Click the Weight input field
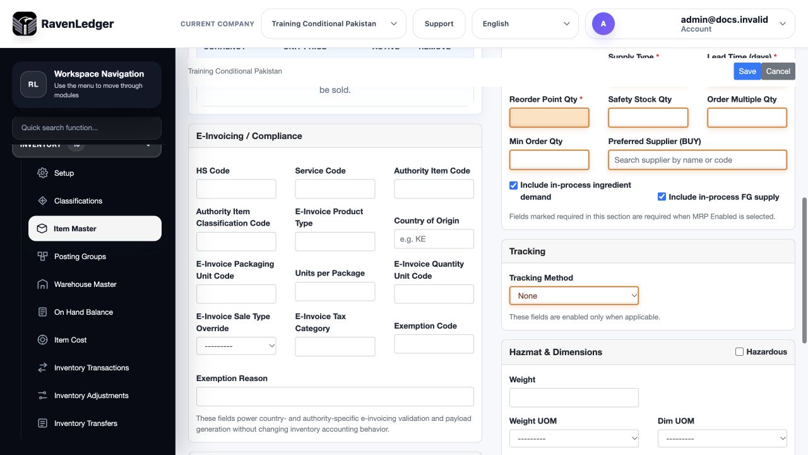The width and height of the screenshot is (808, 455). (574, 397)
